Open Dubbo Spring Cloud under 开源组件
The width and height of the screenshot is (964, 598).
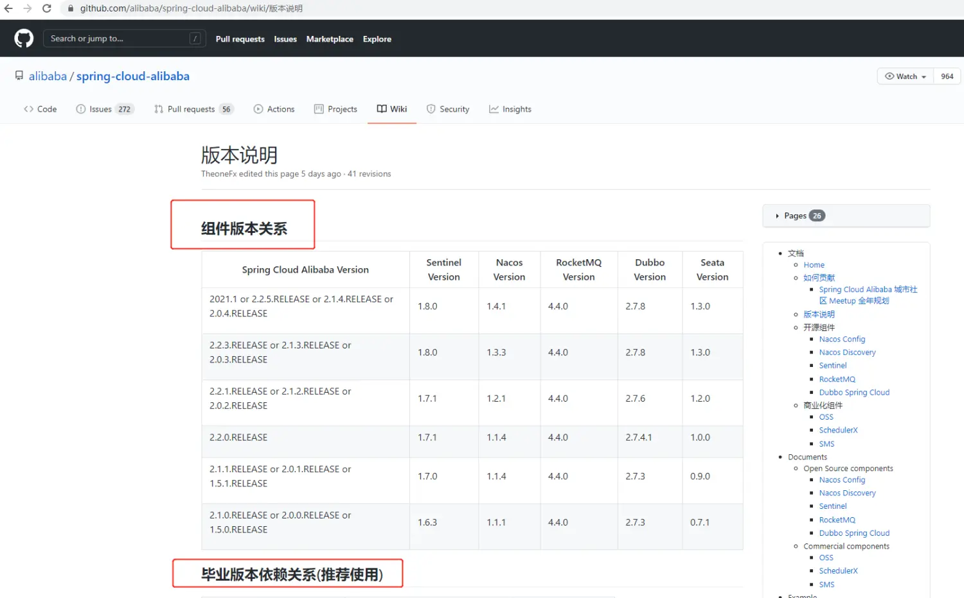coord(854,393)
